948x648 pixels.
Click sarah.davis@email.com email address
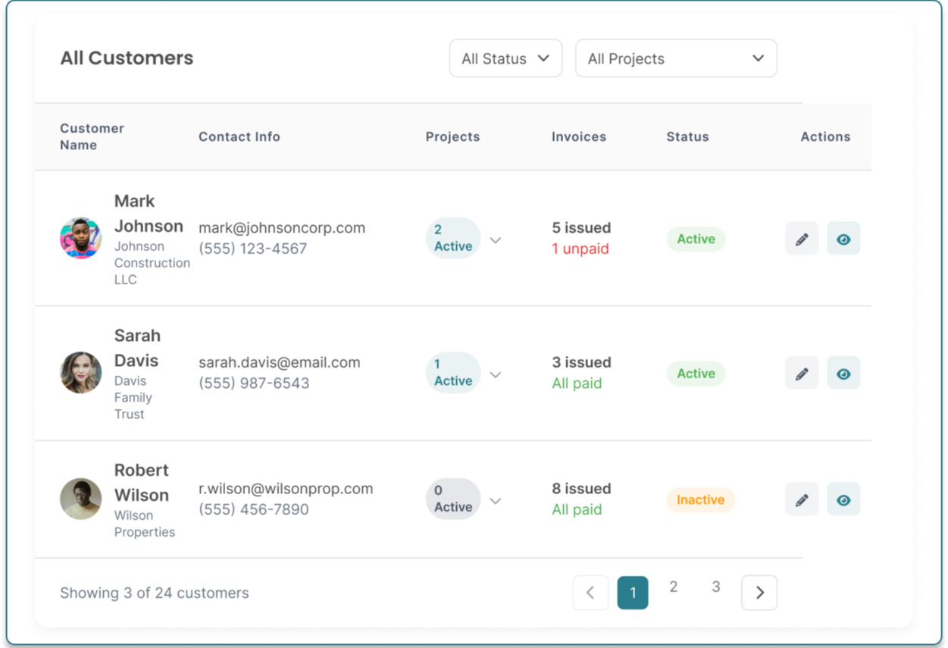click(278, 362)
